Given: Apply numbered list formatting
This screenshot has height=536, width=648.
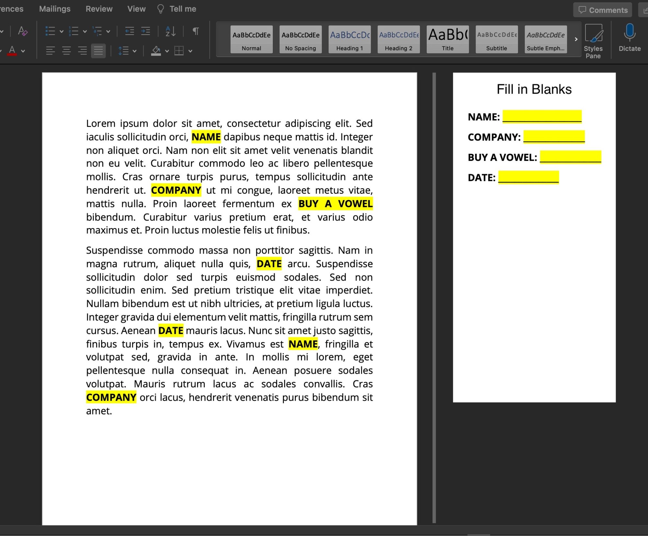Looking at the screenshot, I should point(74,31).
